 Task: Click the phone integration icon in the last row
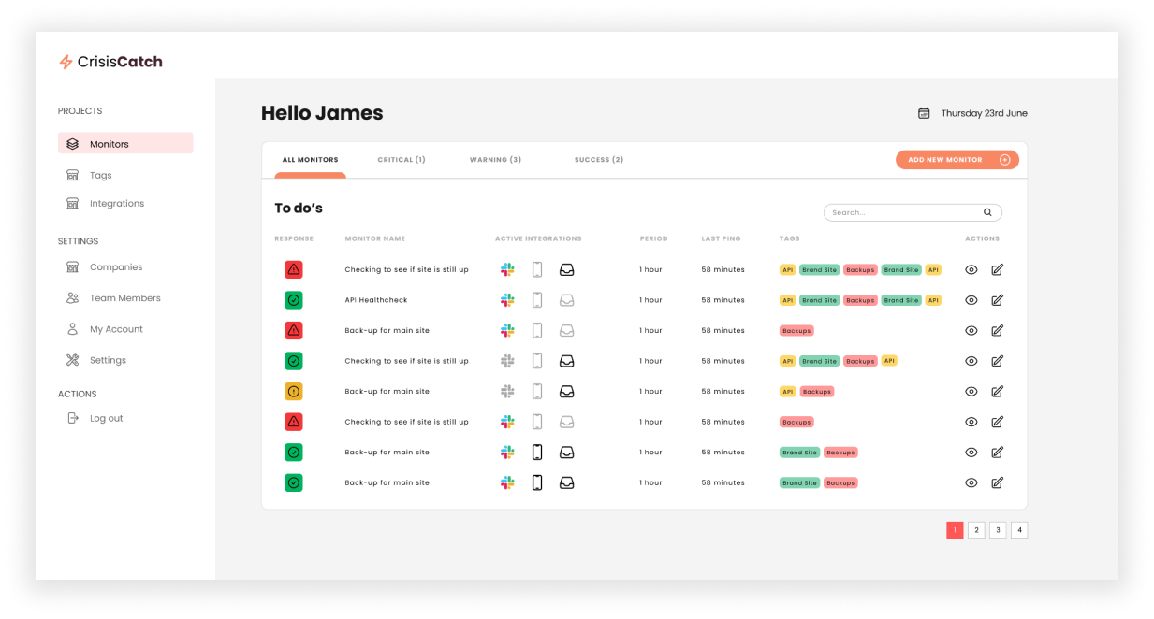(537, 482)
